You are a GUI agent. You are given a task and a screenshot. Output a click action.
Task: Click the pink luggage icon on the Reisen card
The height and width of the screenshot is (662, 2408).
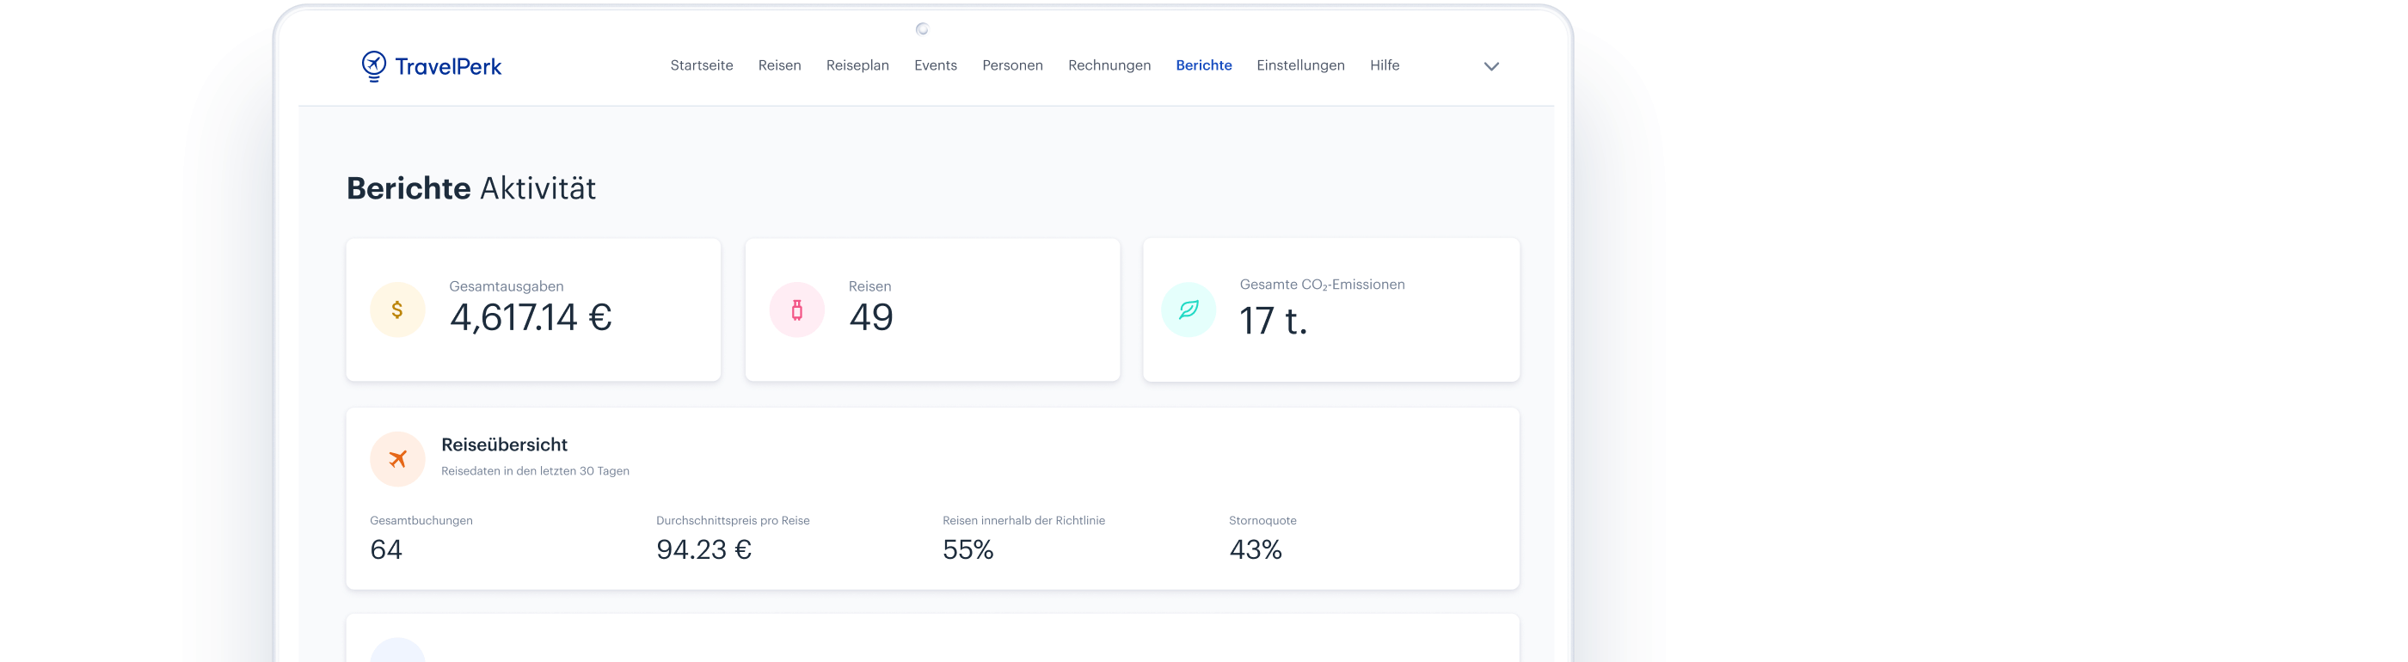click(796, 310)
